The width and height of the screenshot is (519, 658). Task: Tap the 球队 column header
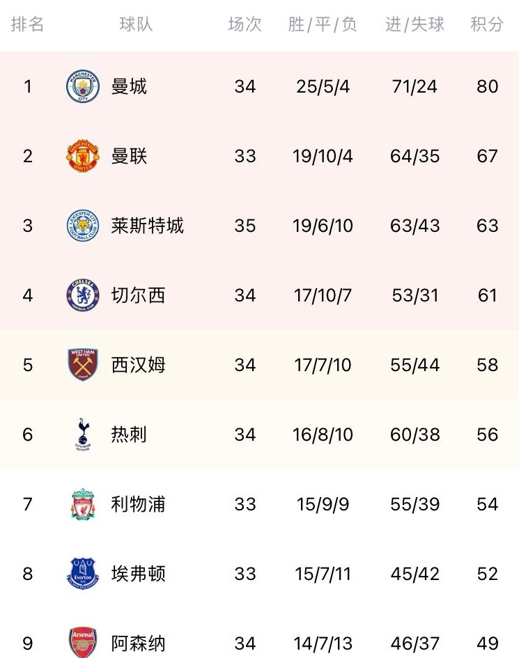(x=136, y=24)
